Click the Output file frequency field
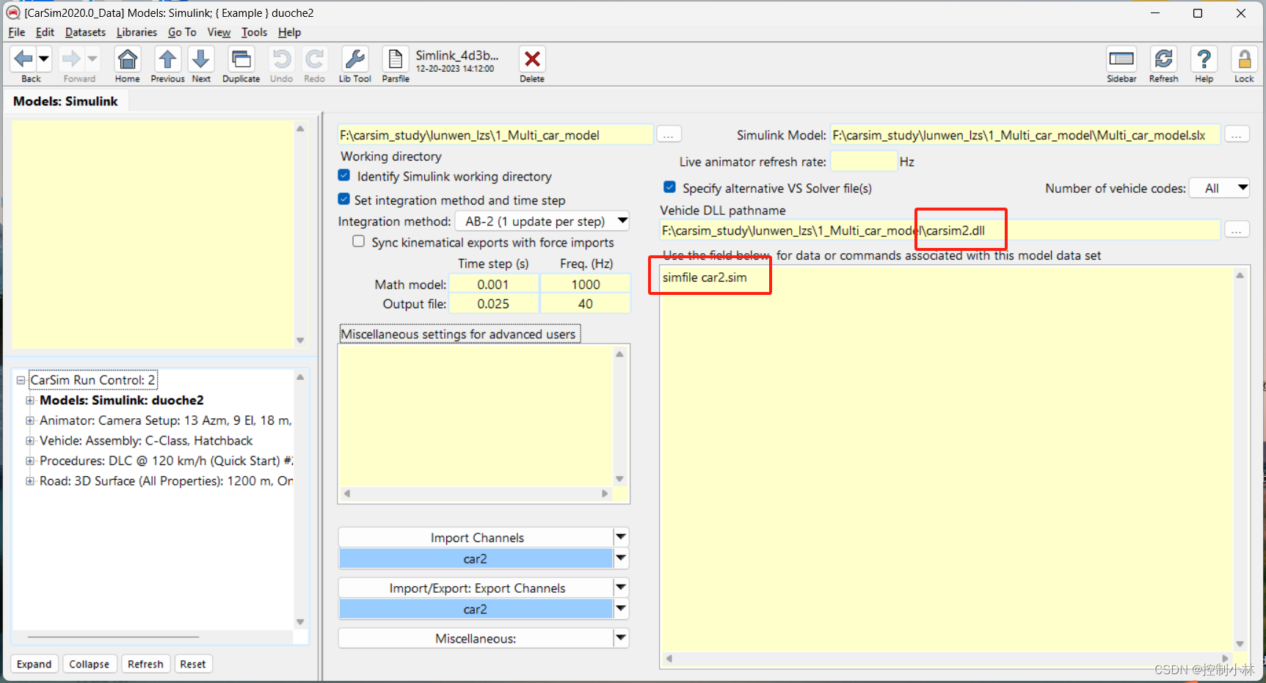Screen dimensions: 1266x683 coord(586,304)
